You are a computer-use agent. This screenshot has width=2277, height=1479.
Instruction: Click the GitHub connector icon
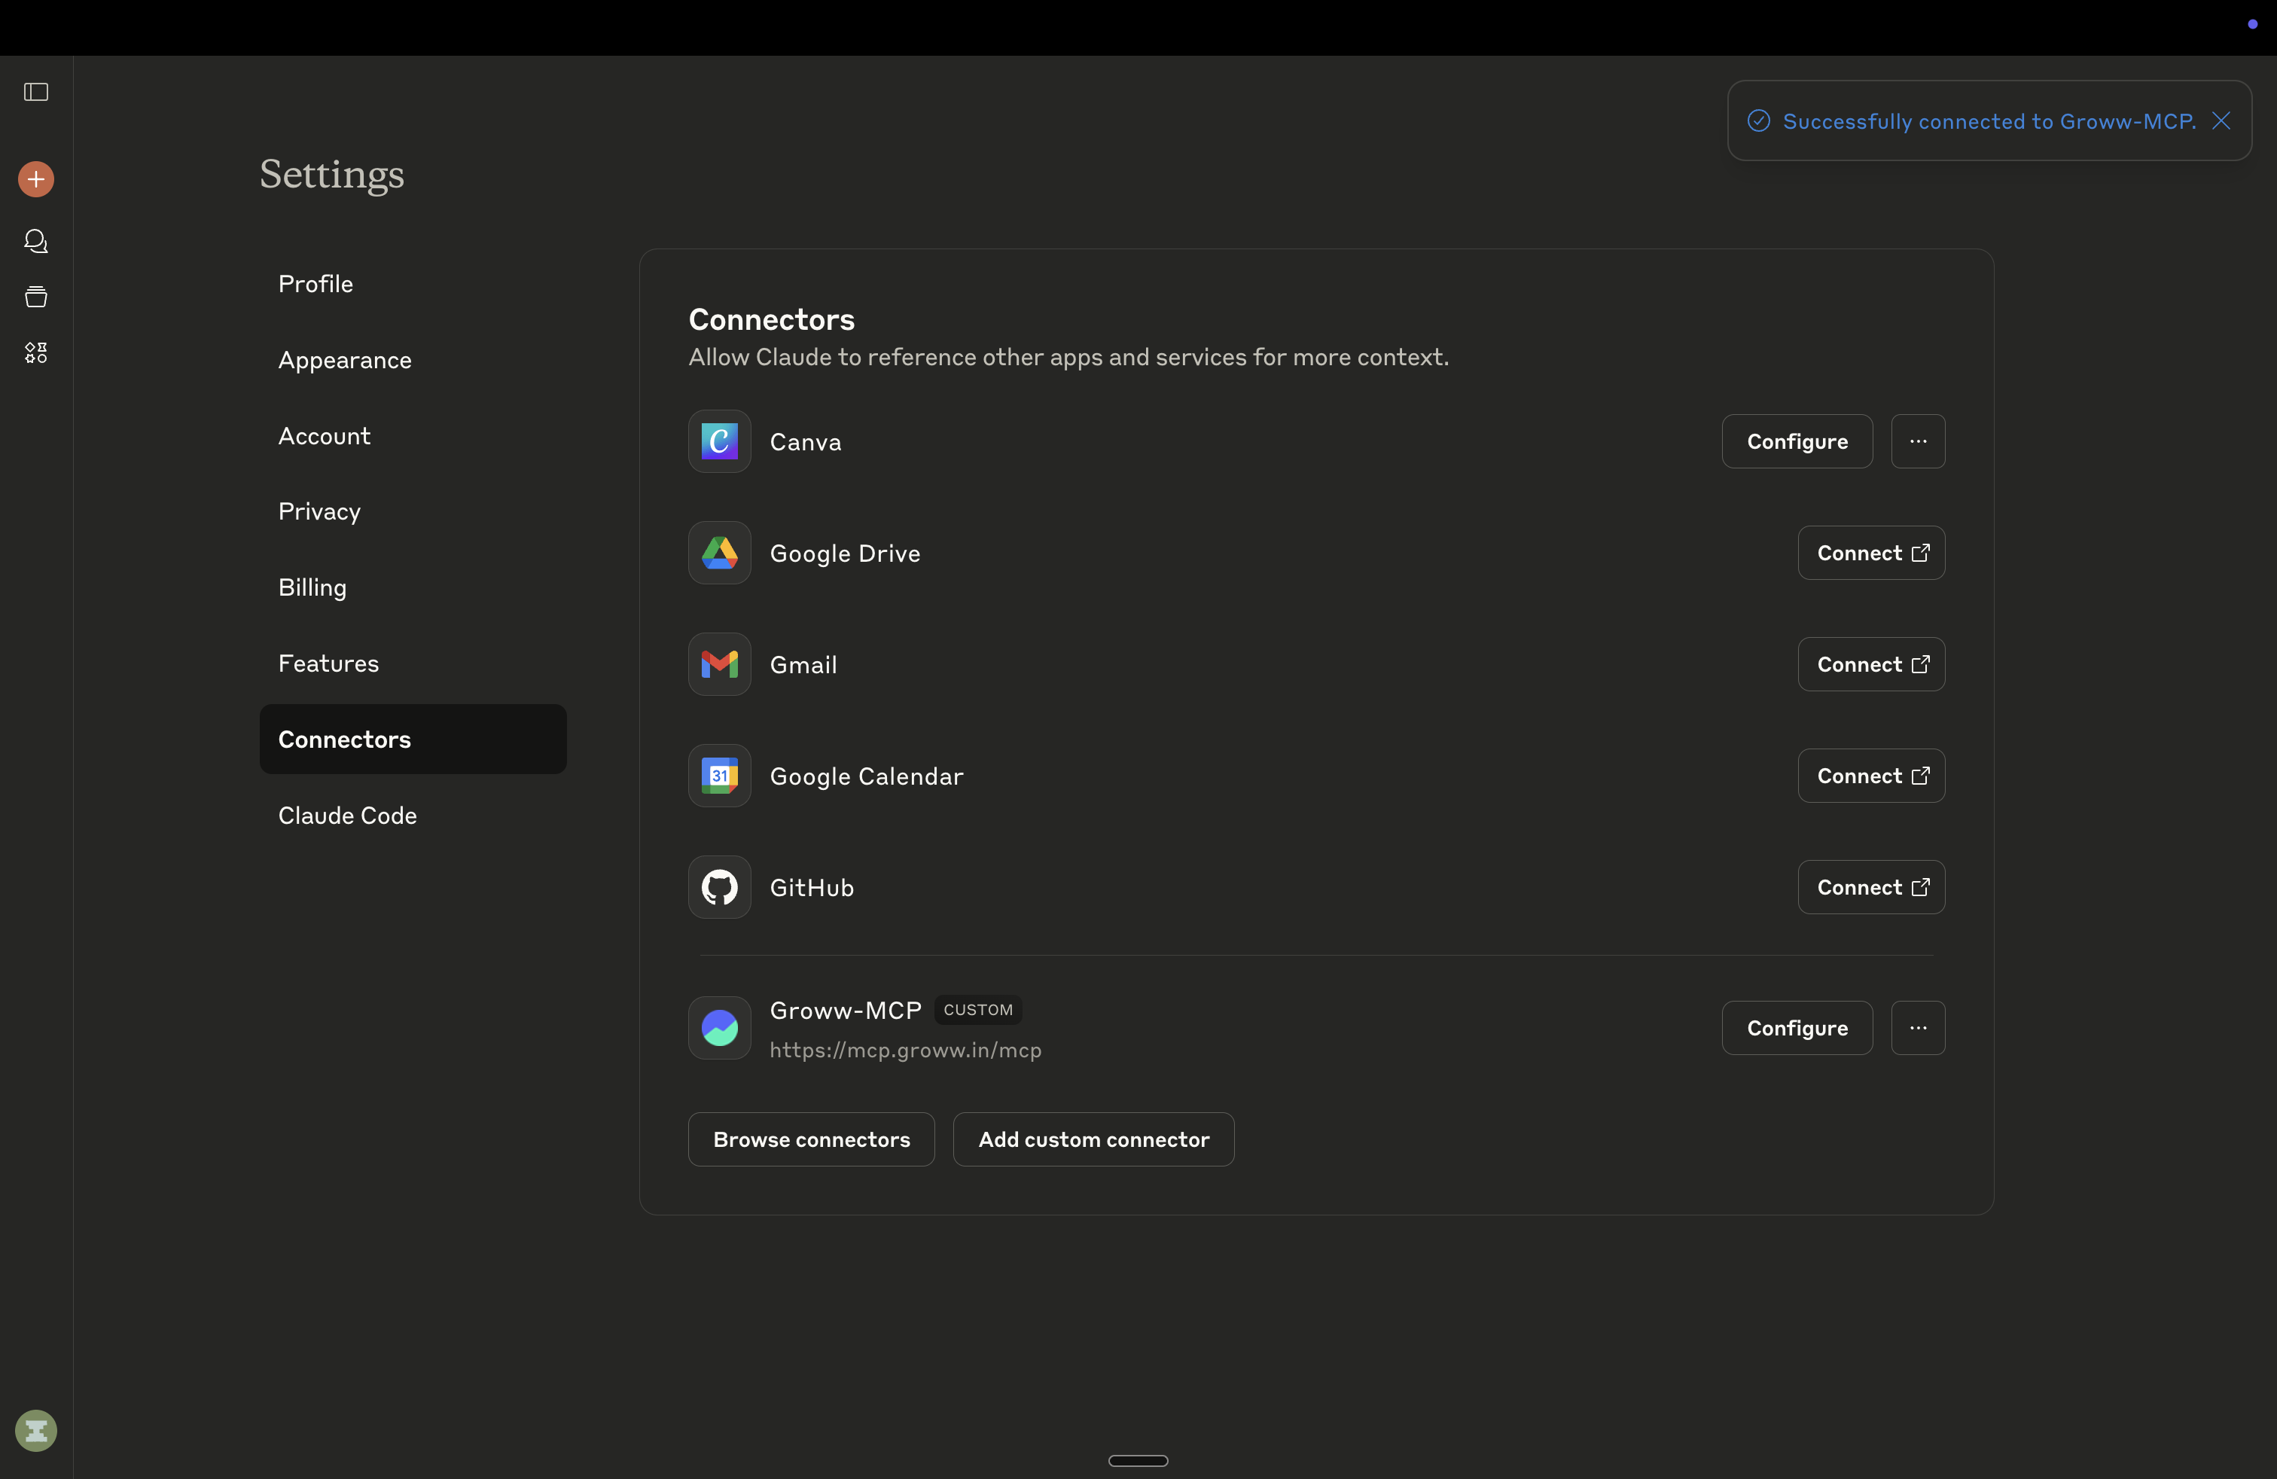click(x=719, y=888)
